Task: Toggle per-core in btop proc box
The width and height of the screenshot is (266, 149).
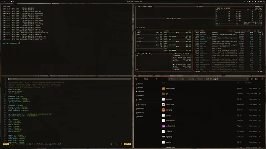Action: click(236, 31)
